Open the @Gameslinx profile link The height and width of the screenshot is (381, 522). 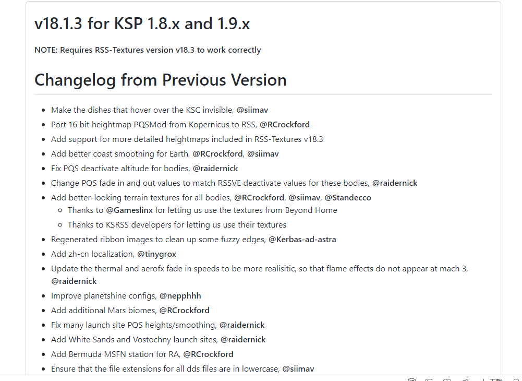[x=129, y=210]
